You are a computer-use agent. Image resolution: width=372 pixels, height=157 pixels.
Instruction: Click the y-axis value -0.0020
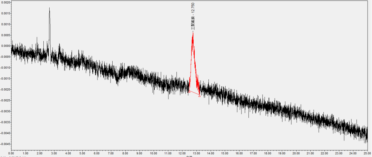[5, 90]
